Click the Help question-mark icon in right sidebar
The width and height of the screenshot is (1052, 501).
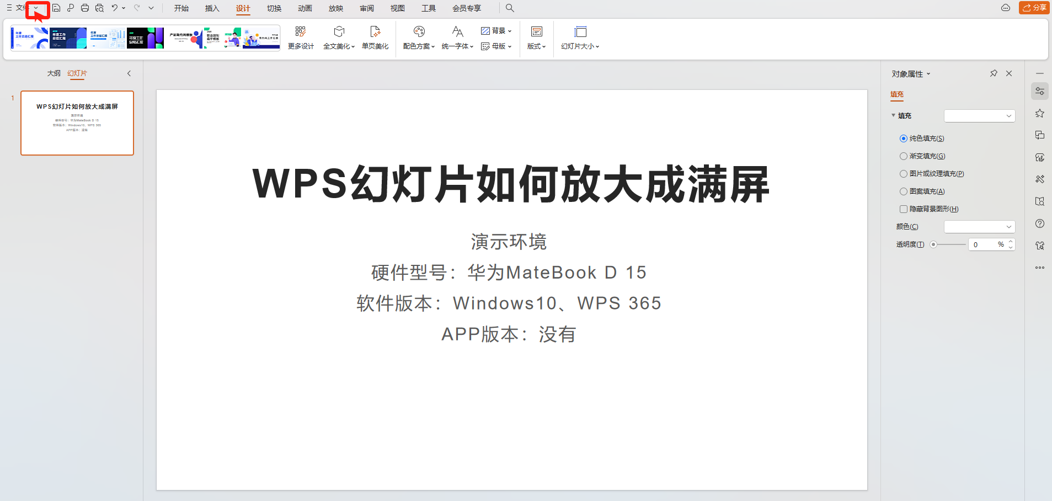click(1040, 223)
